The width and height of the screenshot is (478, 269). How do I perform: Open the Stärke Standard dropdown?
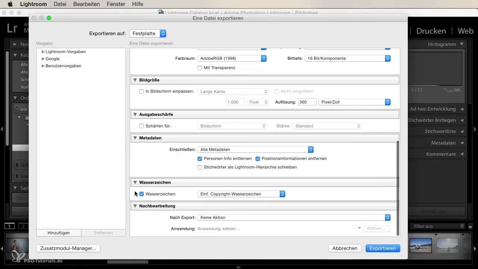327,126
